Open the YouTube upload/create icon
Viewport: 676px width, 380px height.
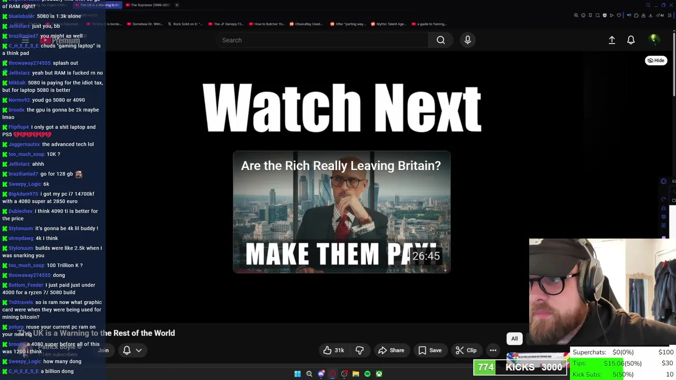point(612,40)
